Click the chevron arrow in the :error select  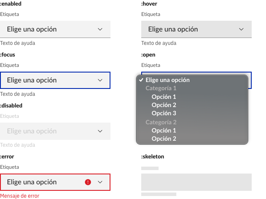100,182
